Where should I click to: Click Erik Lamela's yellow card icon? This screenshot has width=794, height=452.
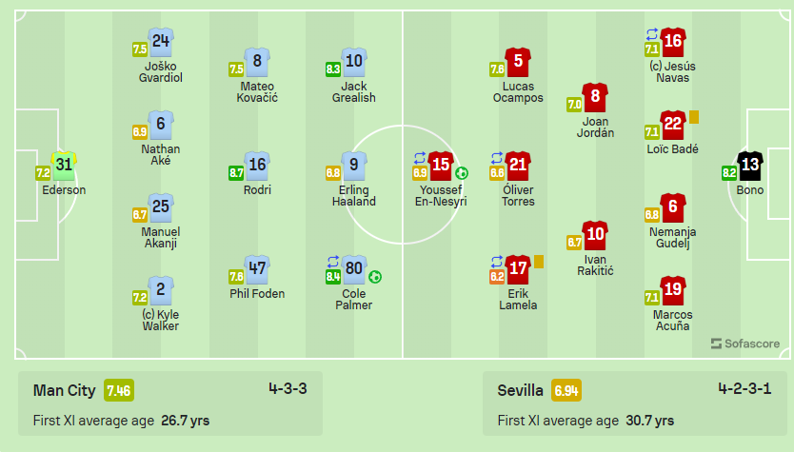coord(539,261)
